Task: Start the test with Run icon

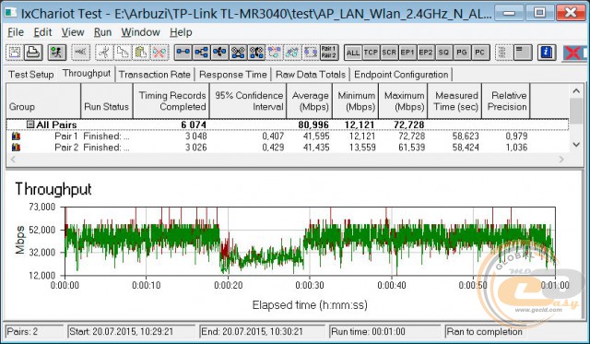Action: point(57,53)
